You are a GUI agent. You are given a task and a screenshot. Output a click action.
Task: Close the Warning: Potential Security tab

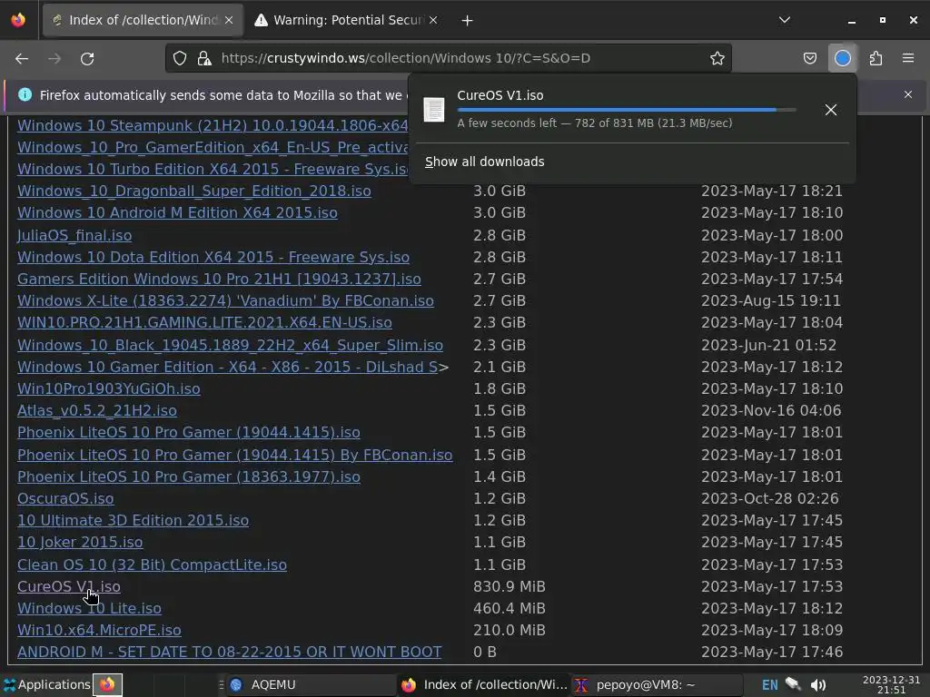point(433,20)
